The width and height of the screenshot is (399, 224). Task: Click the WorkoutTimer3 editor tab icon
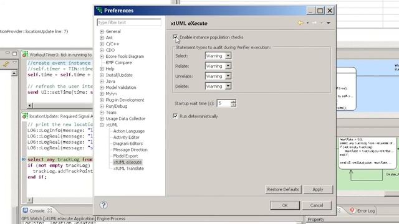25,54
